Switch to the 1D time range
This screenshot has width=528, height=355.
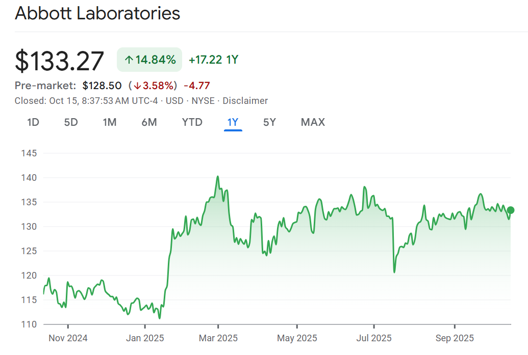click(x=33, y=122)
